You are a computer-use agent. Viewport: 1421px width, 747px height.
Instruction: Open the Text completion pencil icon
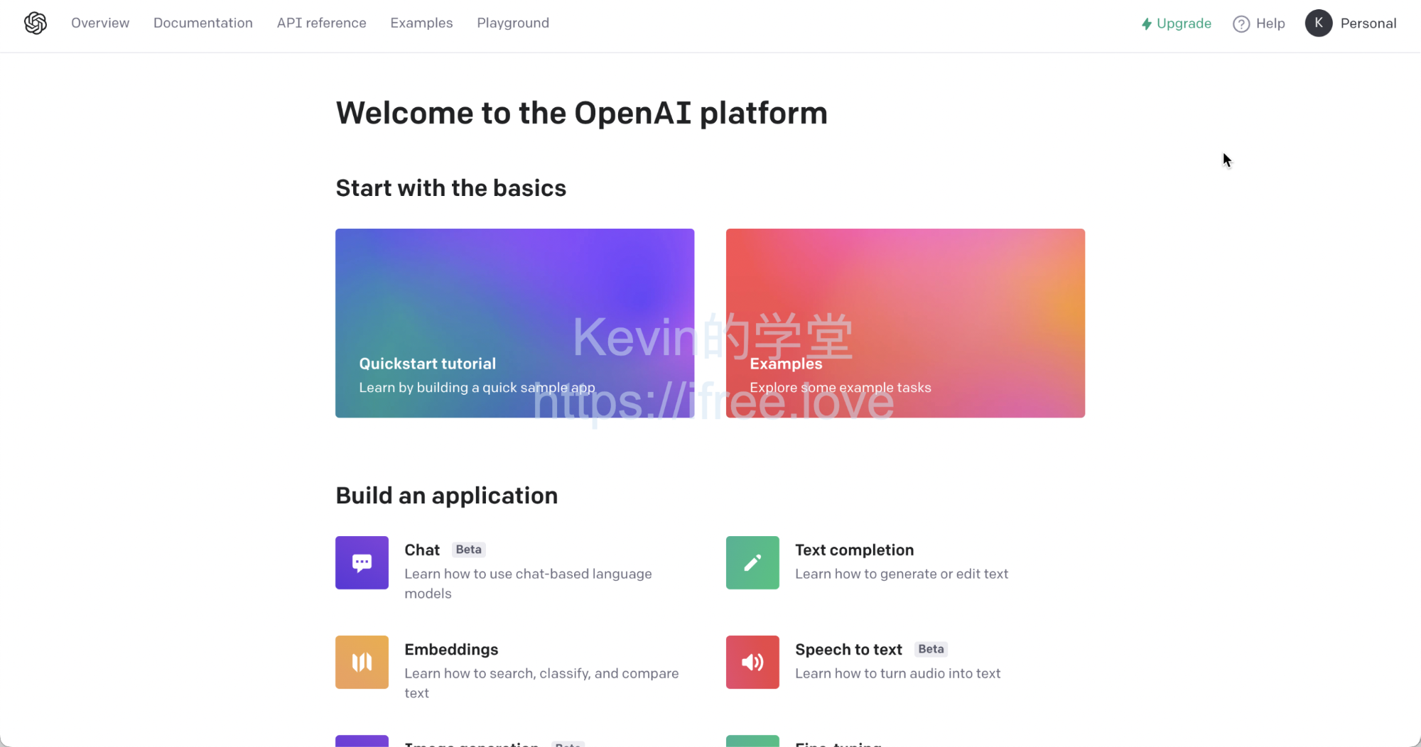point(752,562)
